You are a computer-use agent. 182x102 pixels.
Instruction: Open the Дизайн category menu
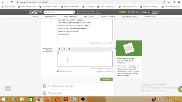point(36,17)
